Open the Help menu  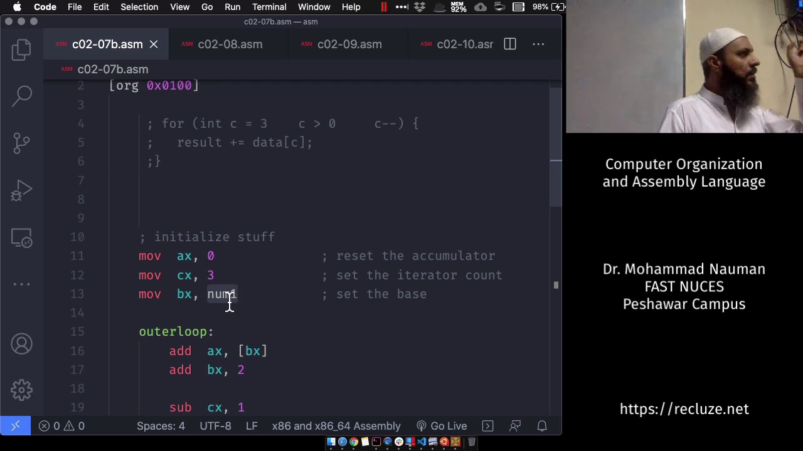click(351, 7)
